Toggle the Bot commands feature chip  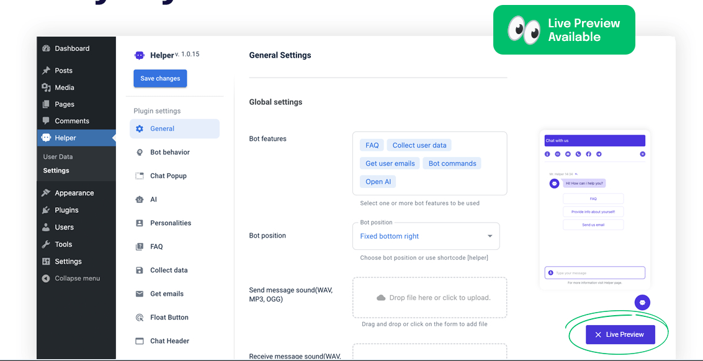pos(452,164)
